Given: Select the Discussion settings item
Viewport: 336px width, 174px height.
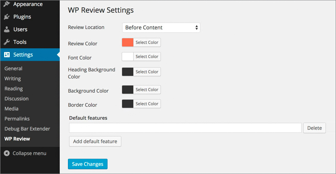Looking at the screenshot, I should [x=16, y=99].
